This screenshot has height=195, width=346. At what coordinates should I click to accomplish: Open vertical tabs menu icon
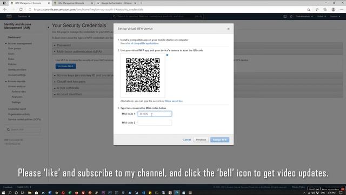(4, 3)
